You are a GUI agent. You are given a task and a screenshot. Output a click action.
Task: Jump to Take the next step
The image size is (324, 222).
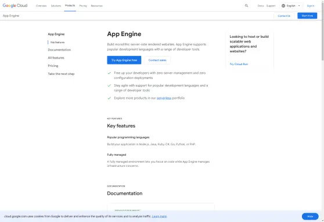coord(61,74)
